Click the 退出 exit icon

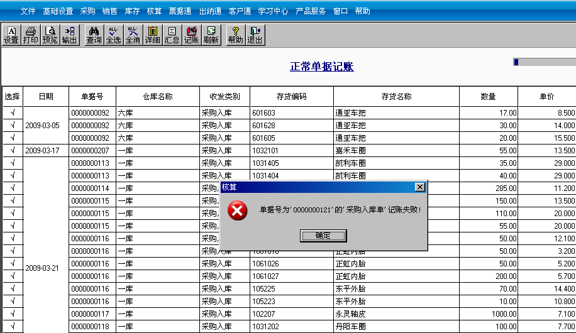(255, 35)
